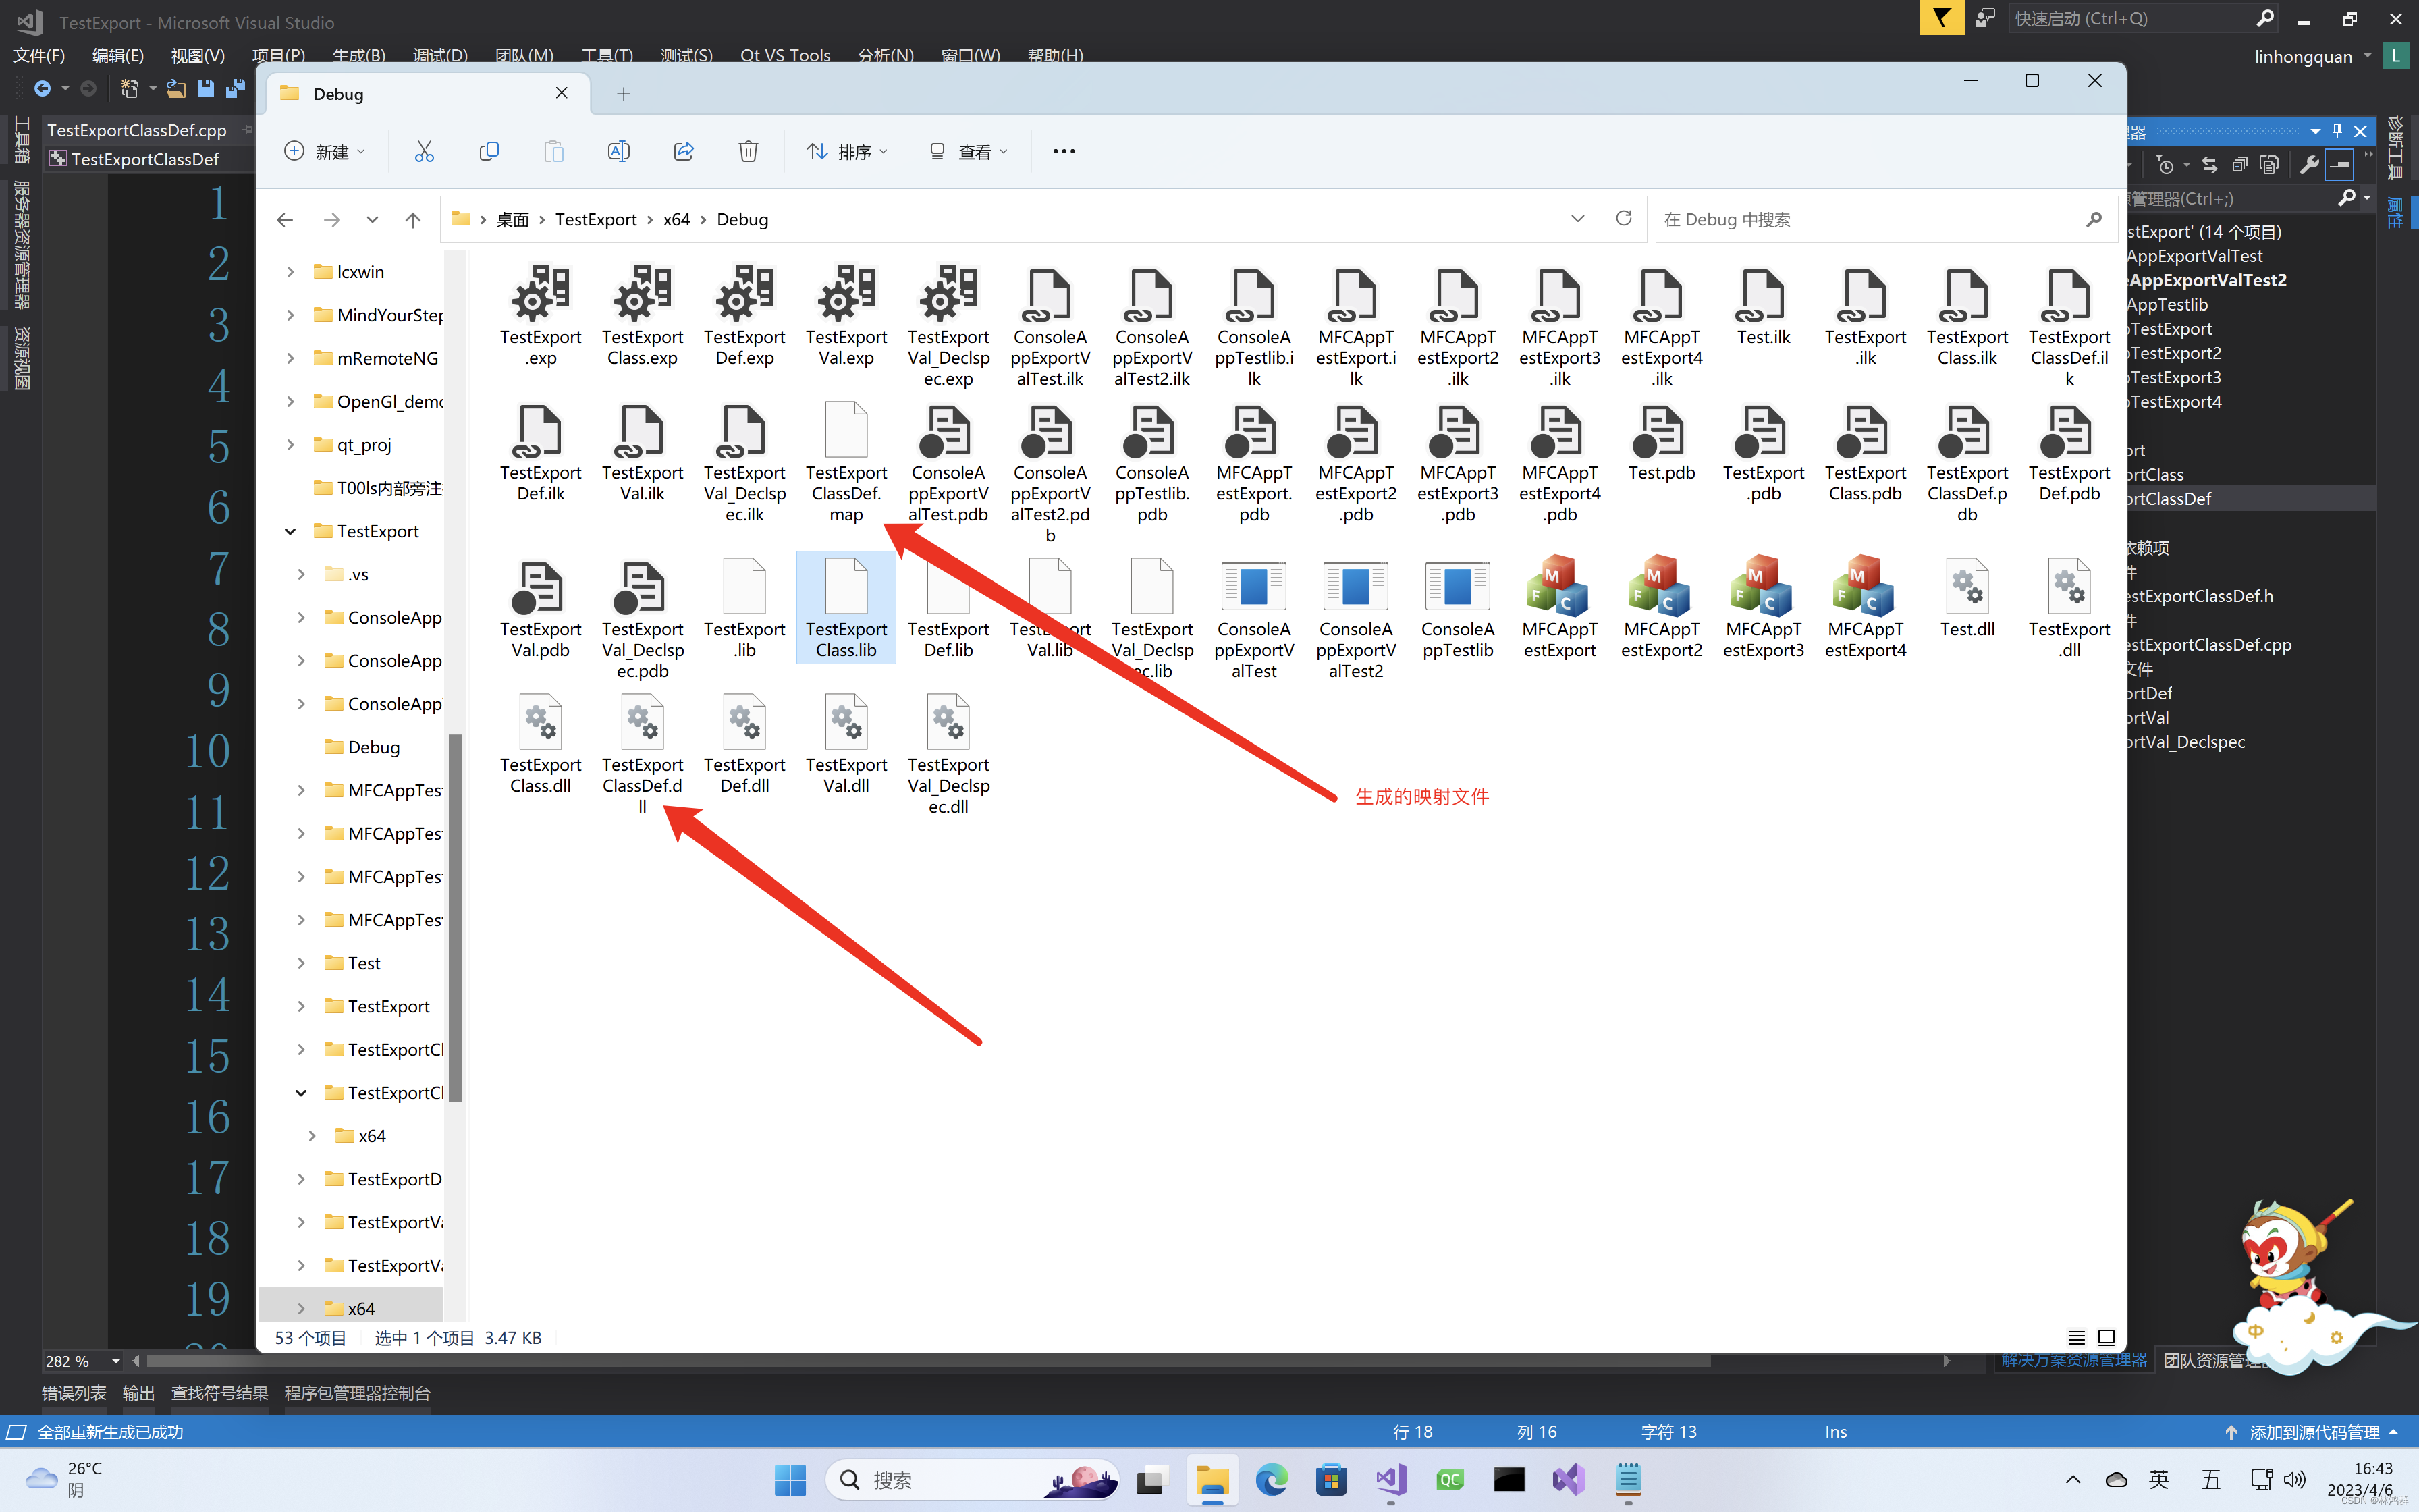This screenshot has width=2419, height=1512.
Task: Open the 文件(F) menu
Action: click(39, 55)
